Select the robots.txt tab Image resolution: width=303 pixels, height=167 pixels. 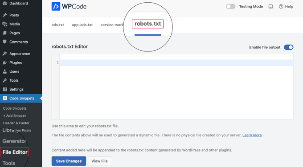coord(147,24)
